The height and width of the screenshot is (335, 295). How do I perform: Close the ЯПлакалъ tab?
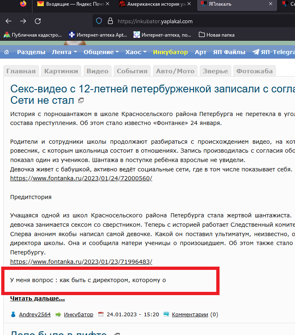click(271, 4)
